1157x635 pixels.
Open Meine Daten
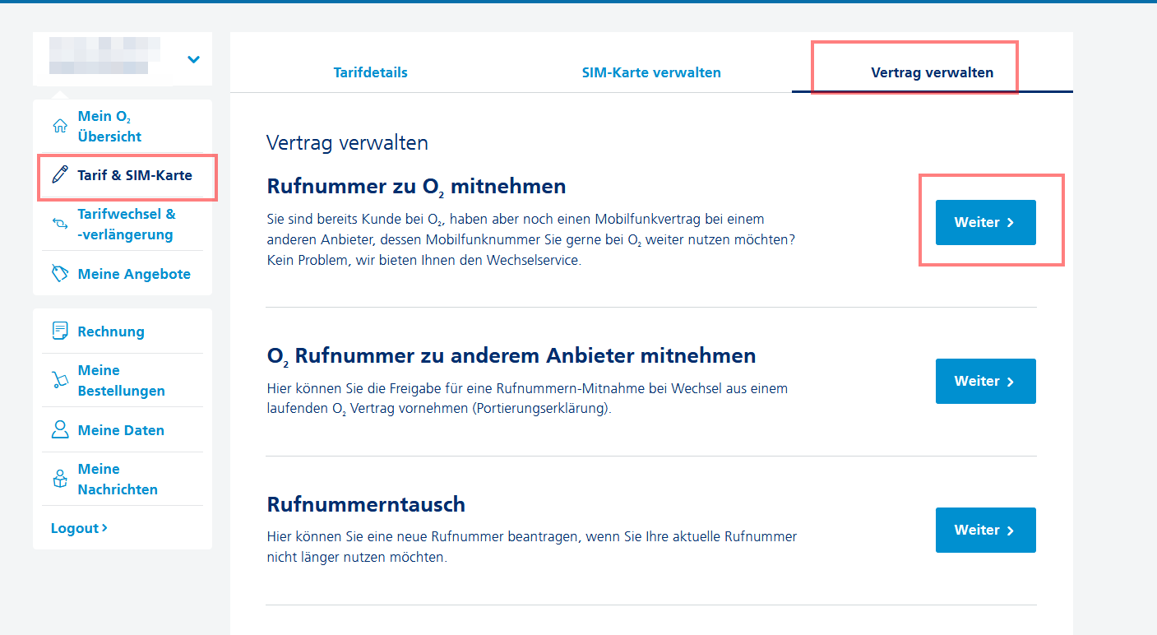121,430
